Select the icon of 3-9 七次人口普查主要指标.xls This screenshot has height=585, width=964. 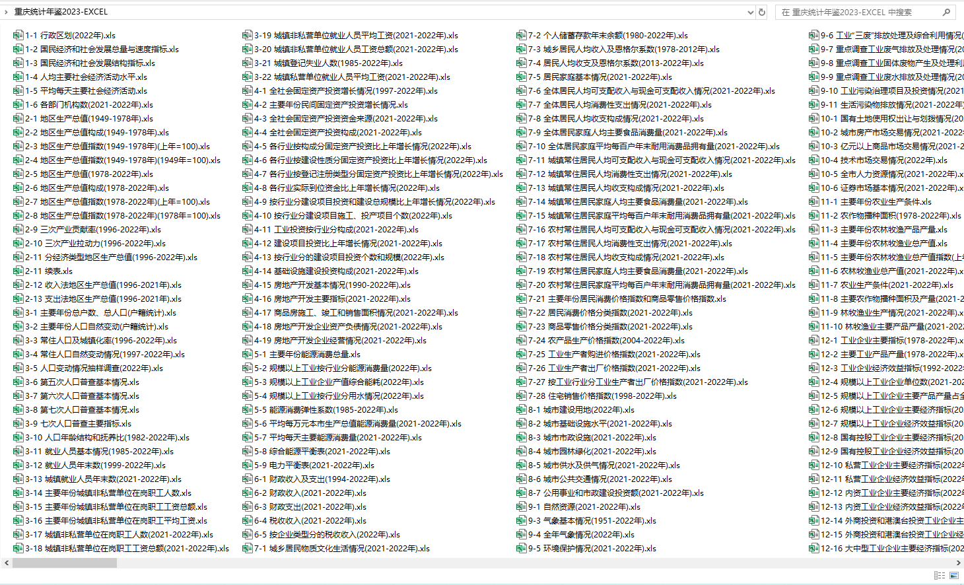(x=18, y=423)
